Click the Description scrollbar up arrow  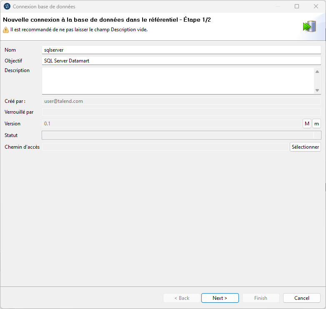[x=317, y=72]
